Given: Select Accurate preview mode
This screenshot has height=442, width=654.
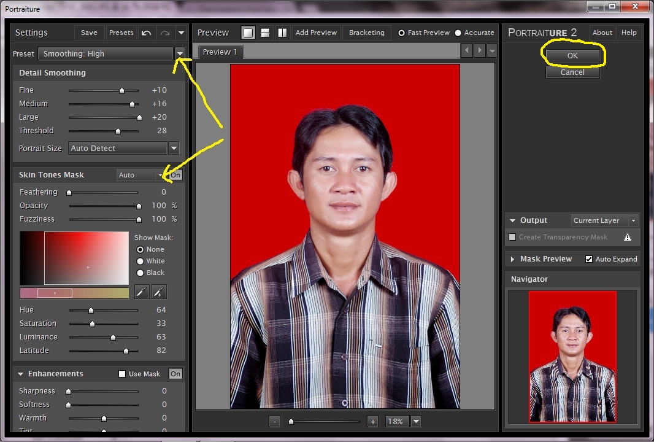Looking at the screenshot, I should [458, 33].
